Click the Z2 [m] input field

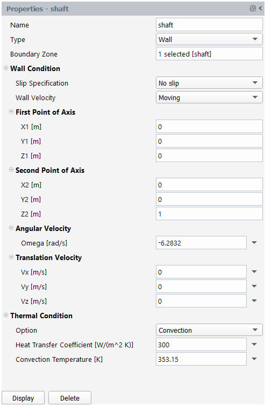(209, 214)
